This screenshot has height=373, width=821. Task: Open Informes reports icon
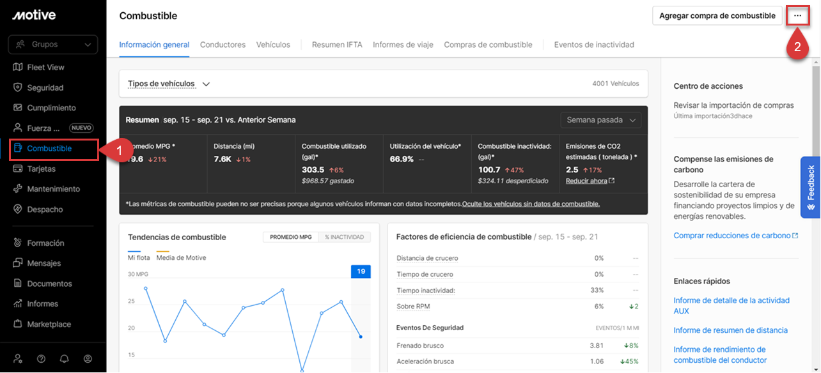click(18, 304)
